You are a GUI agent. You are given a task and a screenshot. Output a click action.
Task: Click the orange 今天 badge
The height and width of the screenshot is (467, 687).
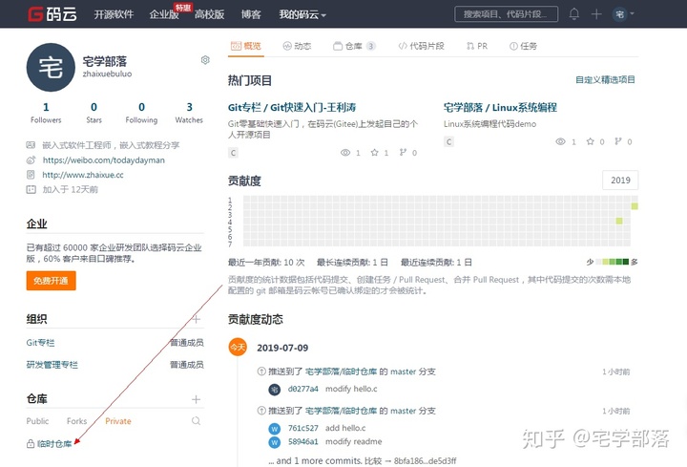pos(238,348)
